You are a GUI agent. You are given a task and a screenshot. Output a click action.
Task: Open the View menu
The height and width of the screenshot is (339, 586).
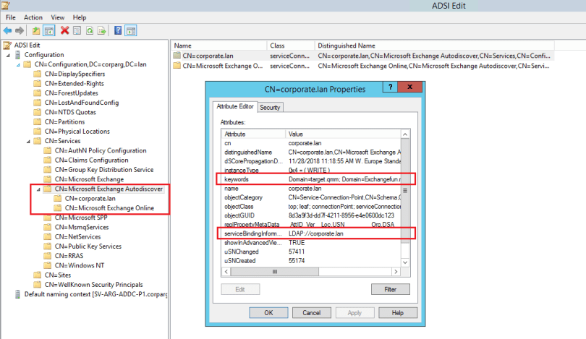[58, 17]
